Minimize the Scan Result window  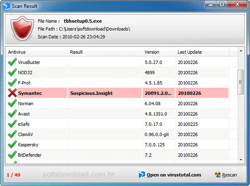(x=211, y=4)
